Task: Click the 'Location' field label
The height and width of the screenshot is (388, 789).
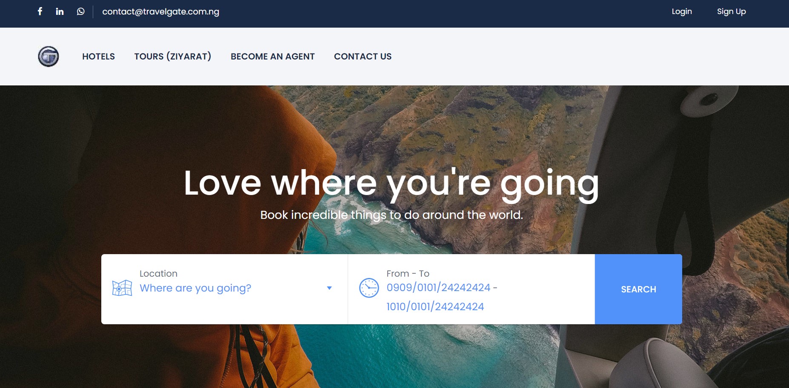Action: point(158,274)
